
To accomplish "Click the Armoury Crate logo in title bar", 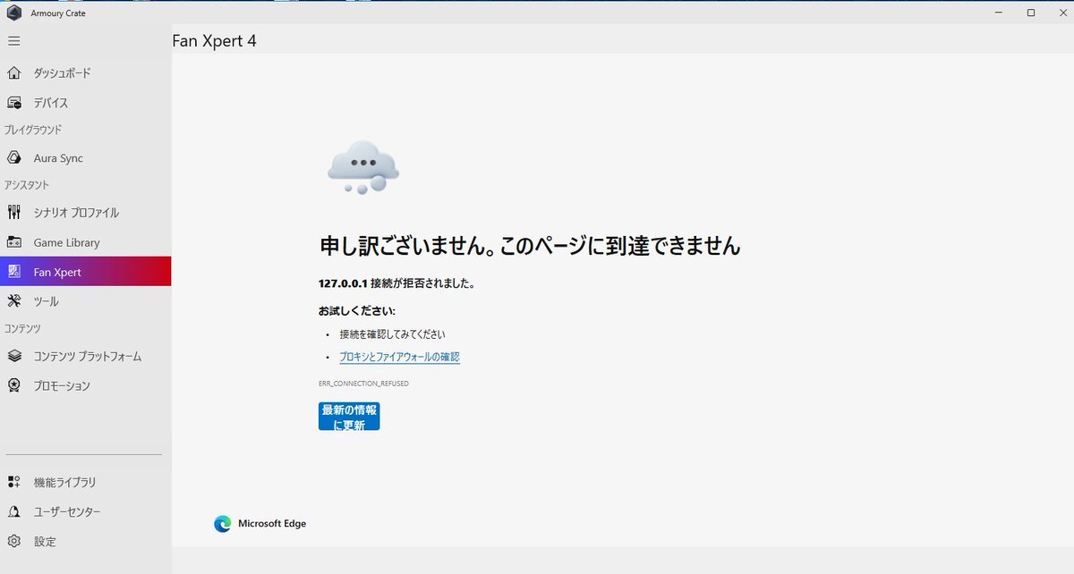I will [x=14, y=13].
